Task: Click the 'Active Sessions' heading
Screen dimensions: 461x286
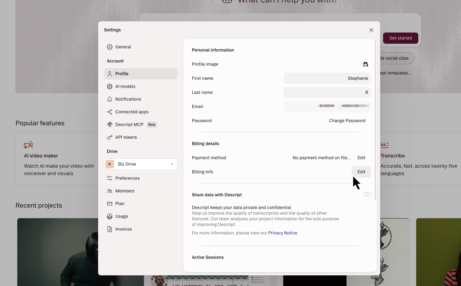Action: point(208,257)
